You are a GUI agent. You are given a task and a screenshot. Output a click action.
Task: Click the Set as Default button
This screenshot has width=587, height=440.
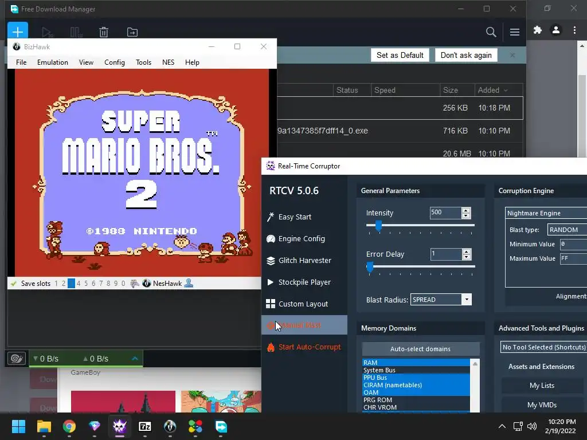(x=400, y=56)
